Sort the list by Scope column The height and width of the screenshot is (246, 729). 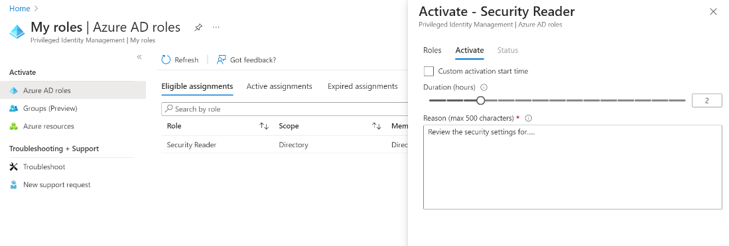pyautogui.click(x=377, y=126)
